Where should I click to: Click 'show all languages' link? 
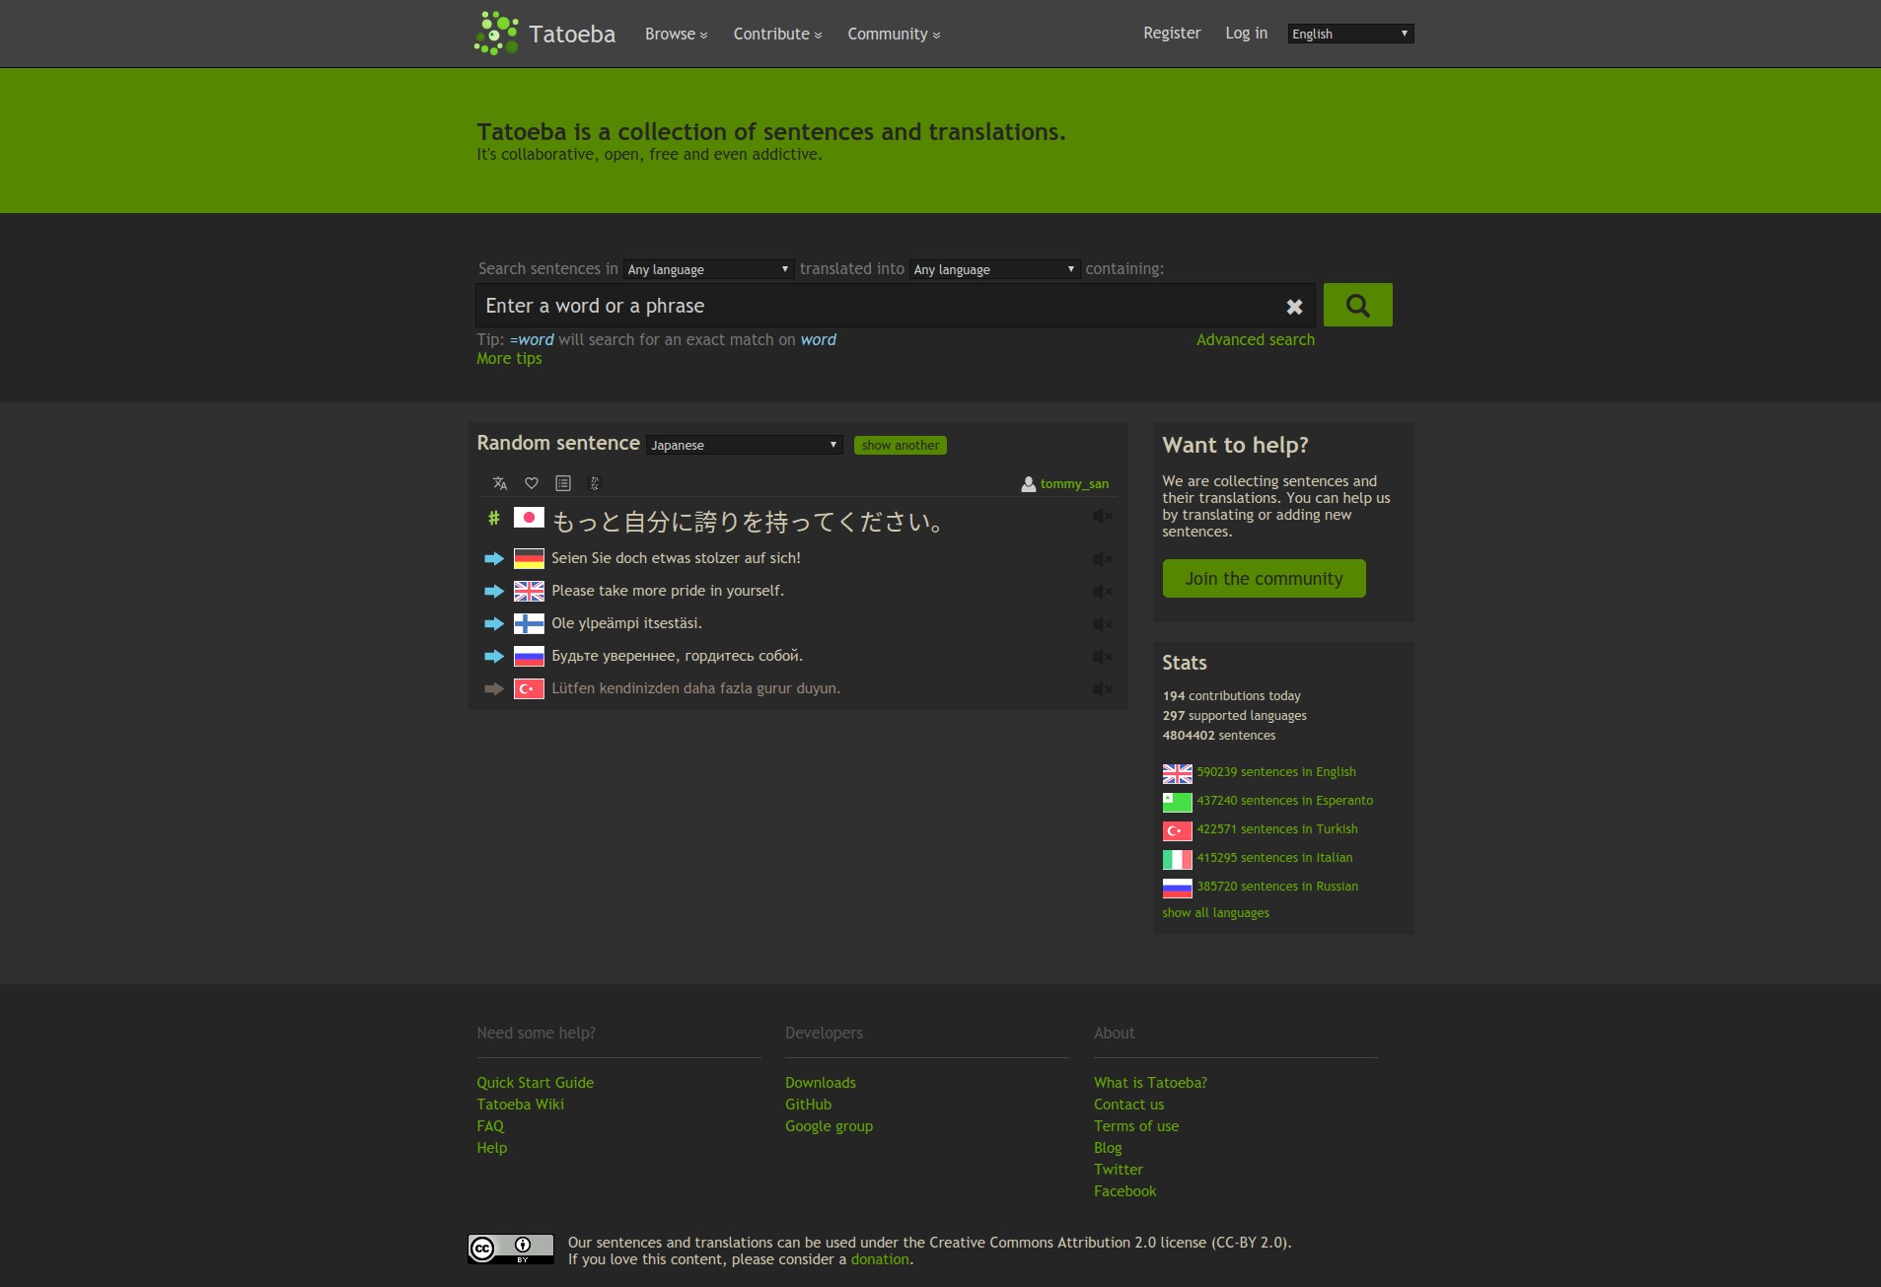click(1215, 913)
